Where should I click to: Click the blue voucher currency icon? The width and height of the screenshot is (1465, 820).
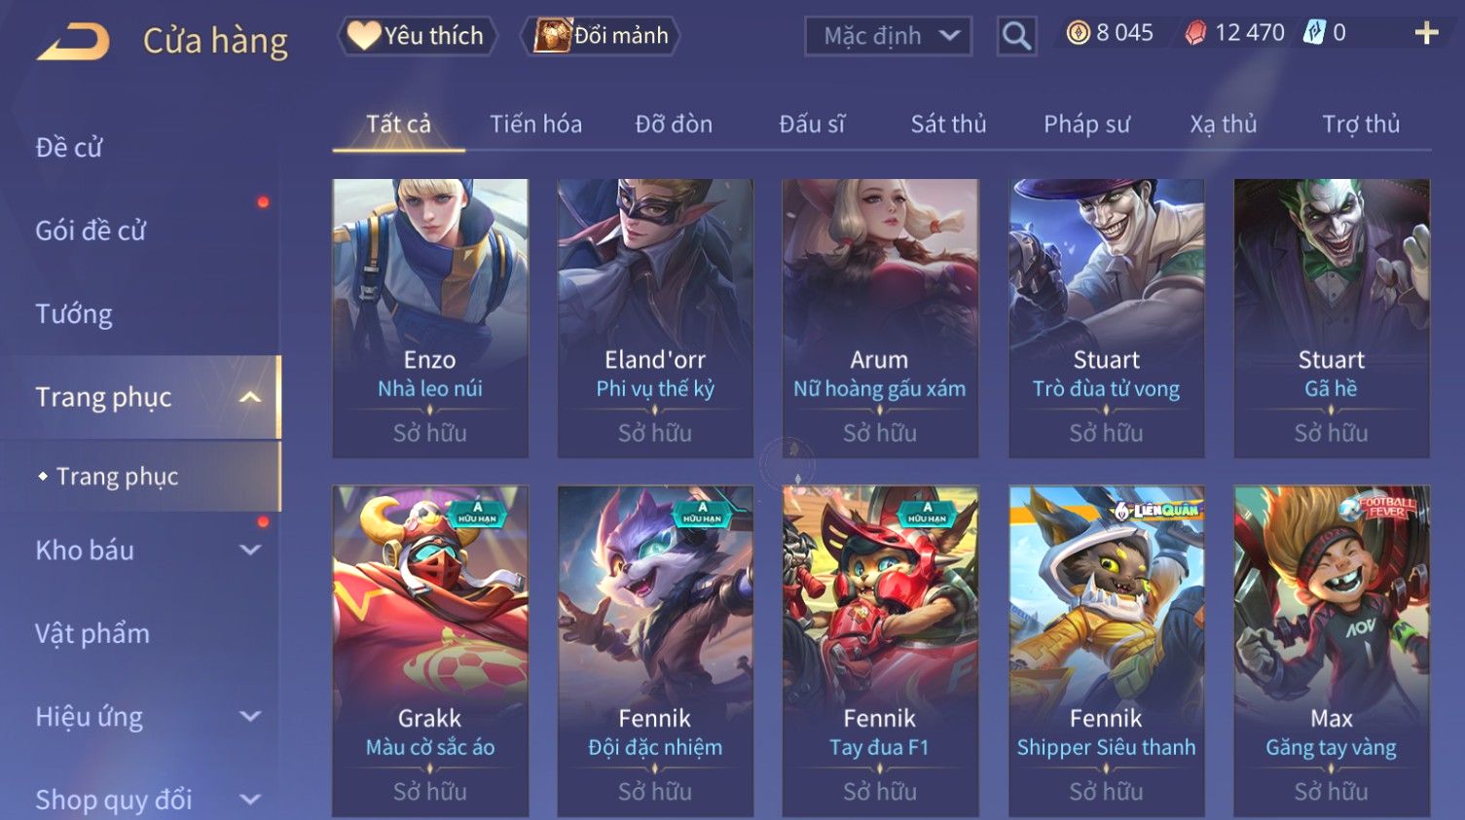coord(1315,32)
